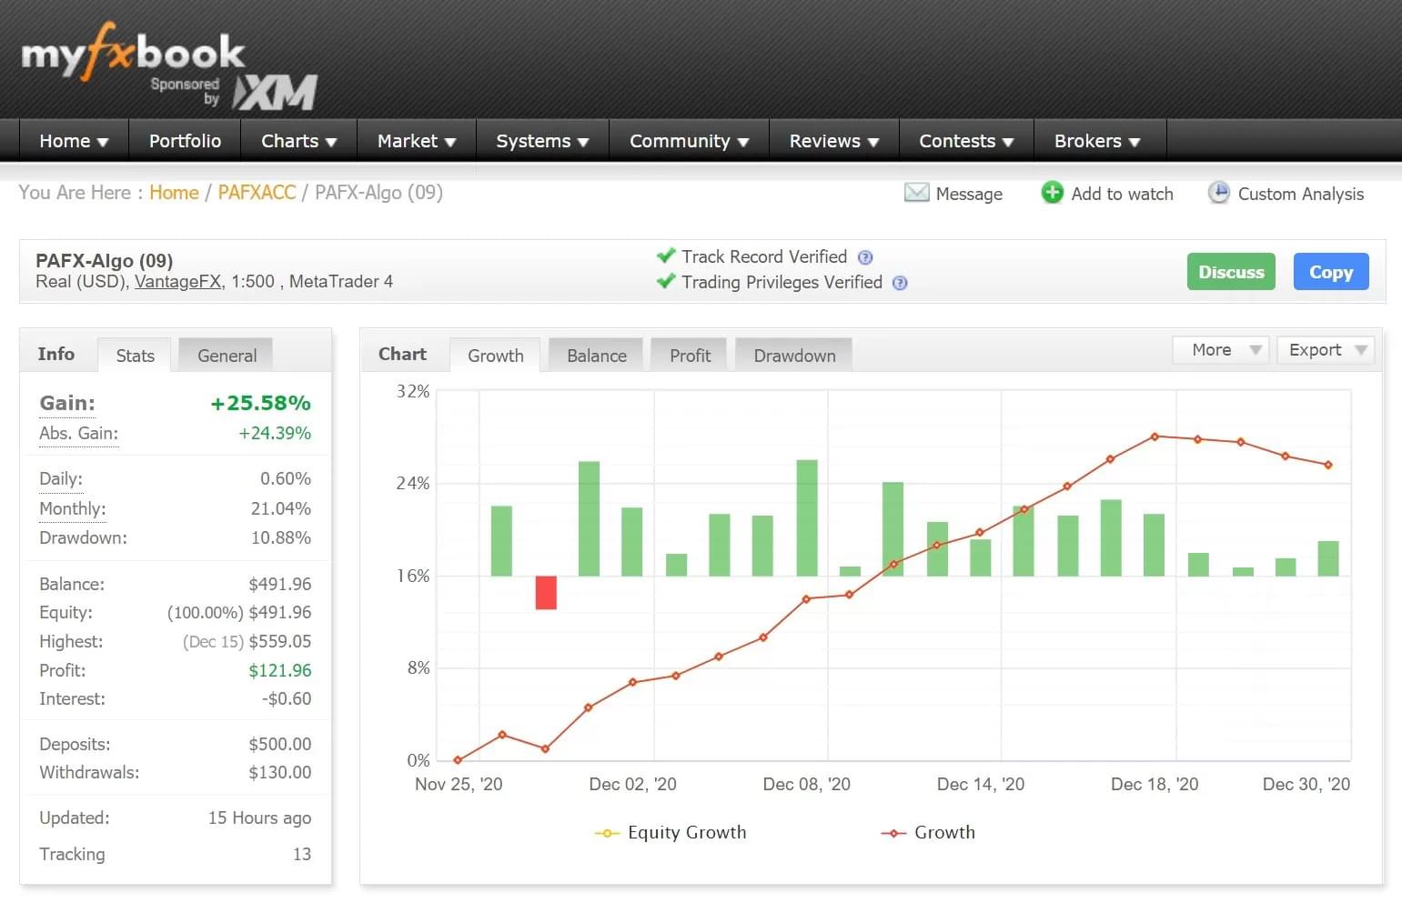Switch to the Drawdown chart tab
1402x903 pixels.
point(793,356)
